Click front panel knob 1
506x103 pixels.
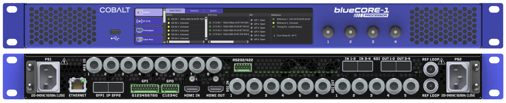click(328, 32)
